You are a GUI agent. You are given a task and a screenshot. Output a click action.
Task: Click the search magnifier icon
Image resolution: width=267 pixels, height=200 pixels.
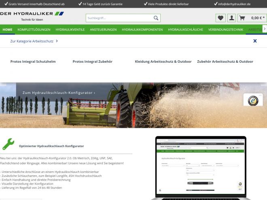point(156,18)
